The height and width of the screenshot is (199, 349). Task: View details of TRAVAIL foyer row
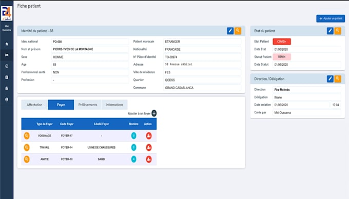[x=27, y=147]
